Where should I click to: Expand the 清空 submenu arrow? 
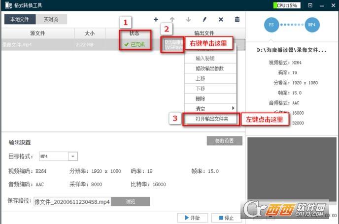coord(233,108)
